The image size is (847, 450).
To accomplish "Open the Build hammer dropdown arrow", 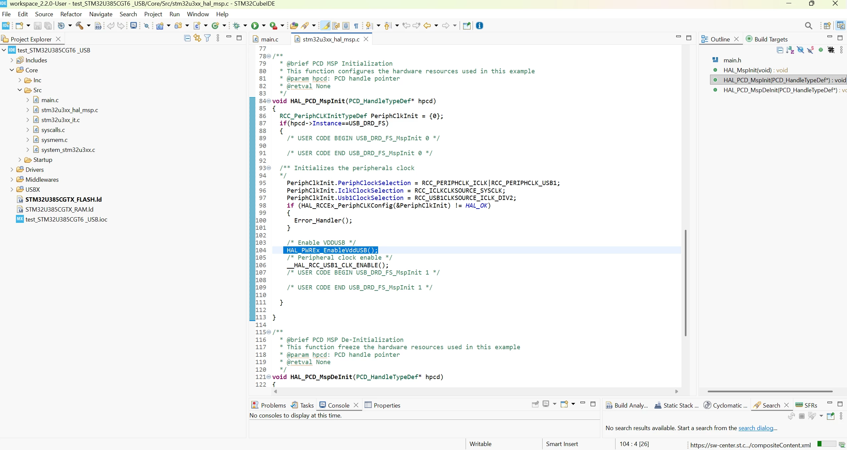I will 89,26.
